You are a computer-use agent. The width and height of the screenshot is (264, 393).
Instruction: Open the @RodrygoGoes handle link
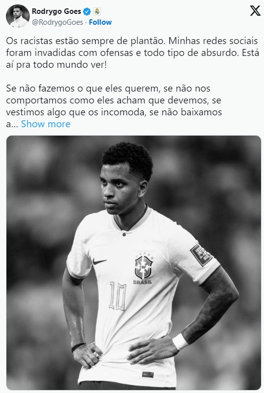(x=57, y=22)
